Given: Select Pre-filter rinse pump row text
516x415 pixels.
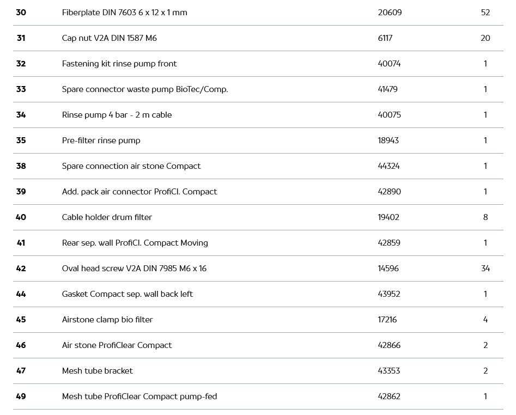Looking at the screenshot, I should click(101, 141).
